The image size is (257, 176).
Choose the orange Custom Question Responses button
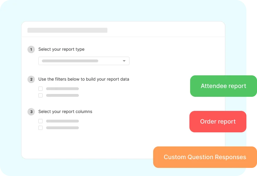coord(205,157)
